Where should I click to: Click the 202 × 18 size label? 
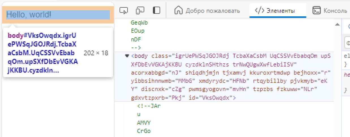coord(96,53)
